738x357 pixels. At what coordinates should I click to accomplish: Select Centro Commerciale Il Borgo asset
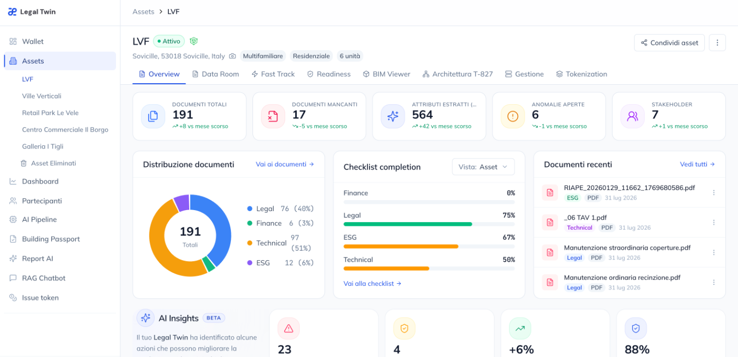[65, 130]
